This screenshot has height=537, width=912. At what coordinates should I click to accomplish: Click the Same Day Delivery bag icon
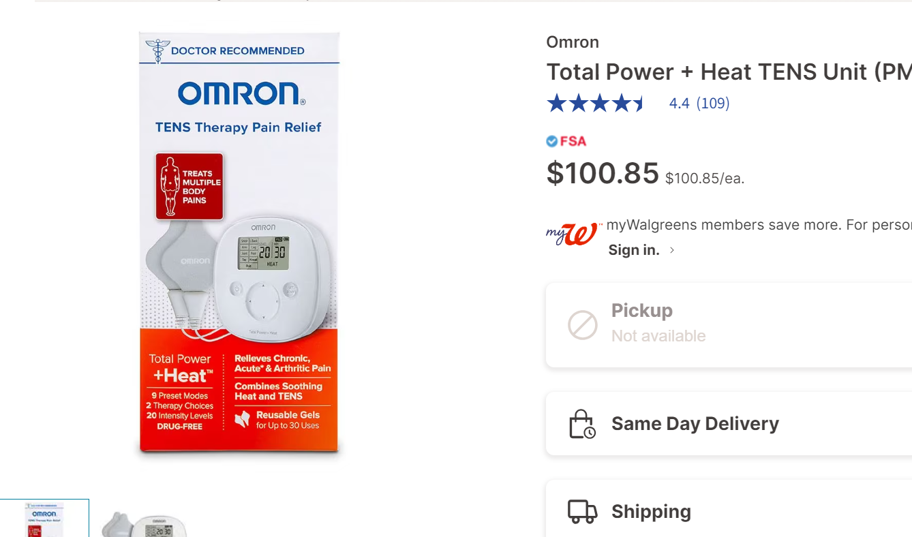click(581, 423)
